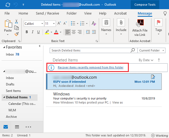The width and height of the screenshot is (169, 138).
Task: Open Customize Quick Access Toolbar arrow
Action: [23, 5]
